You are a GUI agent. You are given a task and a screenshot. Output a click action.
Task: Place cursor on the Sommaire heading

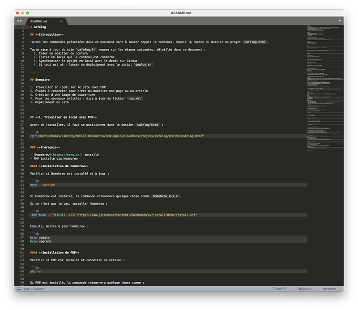(x=42, y=80)
